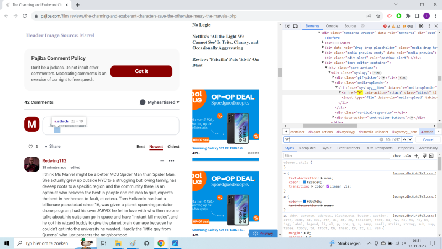Image resolution: width=442 pixels, height=249 pixels.
Task: Click the Join the discussion comment box
Action: tap(111, 126)
